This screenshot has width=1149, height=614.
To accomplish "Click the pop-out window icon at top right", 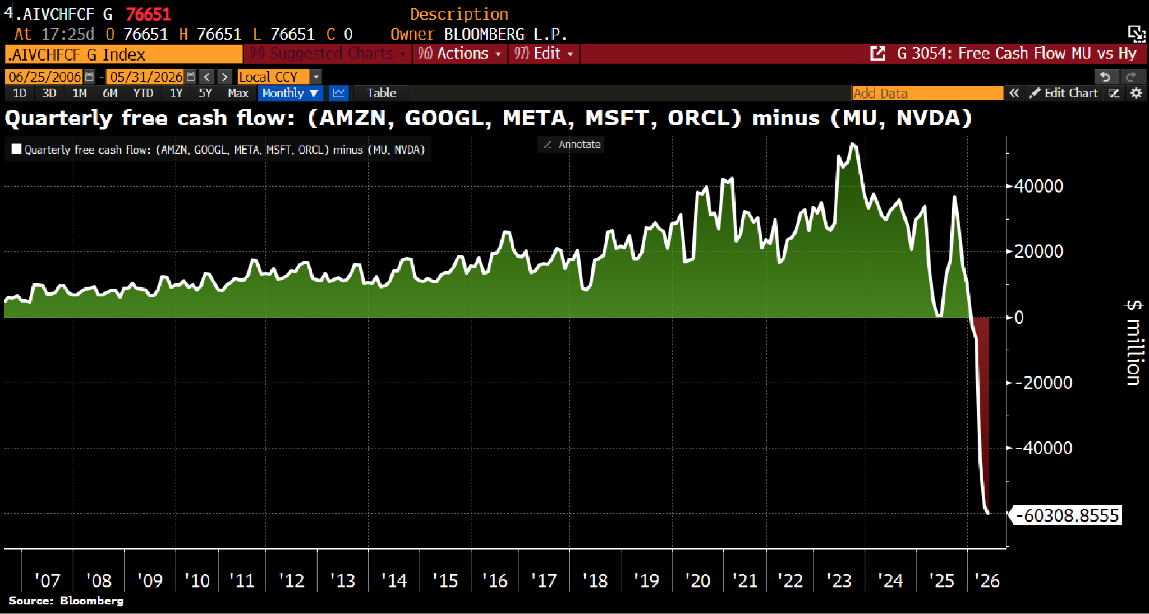I will 1137,34.
